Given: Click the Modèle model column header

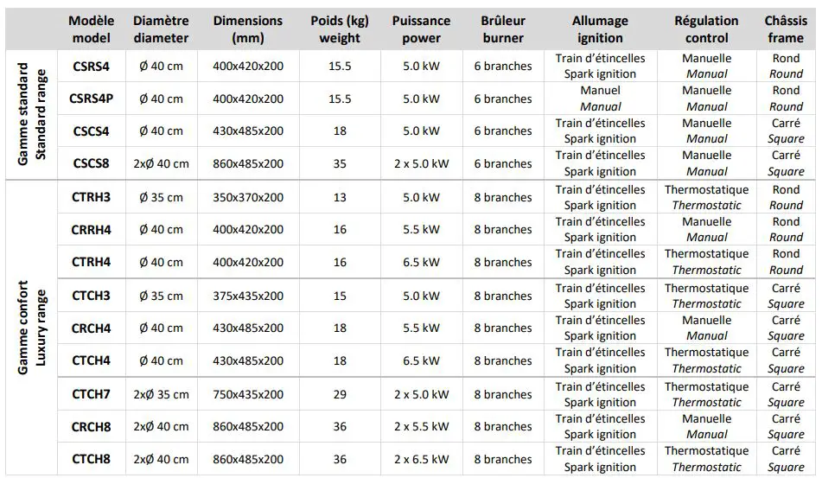Looking at the screenshot, I should [x=91, y=29].
